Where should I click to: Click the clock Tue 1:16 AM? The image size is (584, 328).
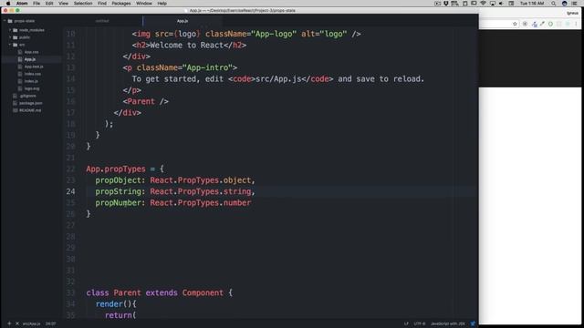532,4
